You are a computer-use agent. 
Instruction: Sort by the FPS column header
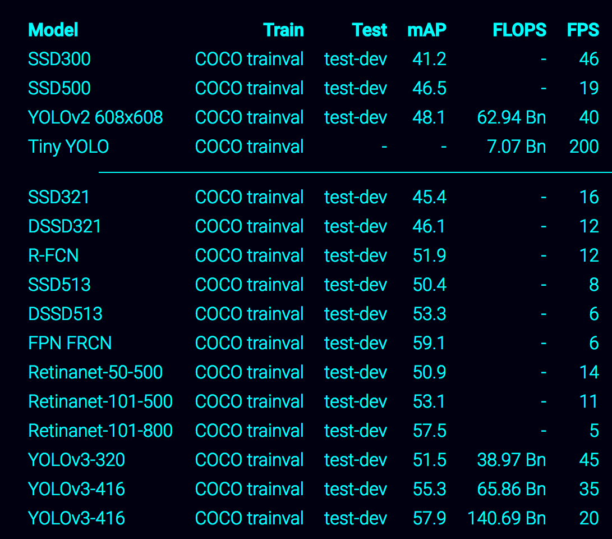pyautogui.click(x=584, y=30)
